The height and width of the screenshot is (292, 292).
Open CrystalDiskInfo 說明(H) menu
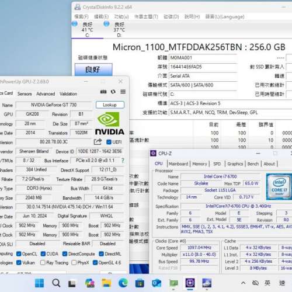pyautogui.click(x=192, y=16)
